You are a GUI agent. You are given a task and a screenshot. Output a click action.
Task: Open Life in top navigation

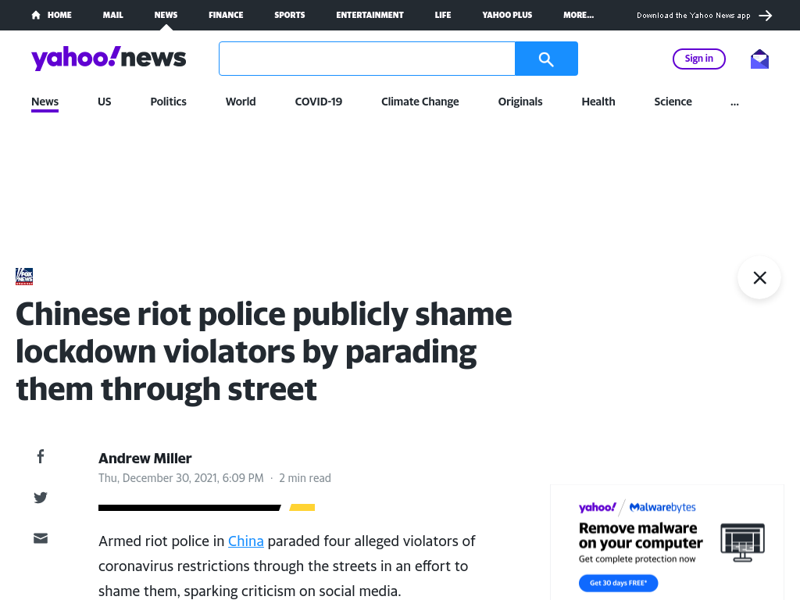tap(443, 16)
